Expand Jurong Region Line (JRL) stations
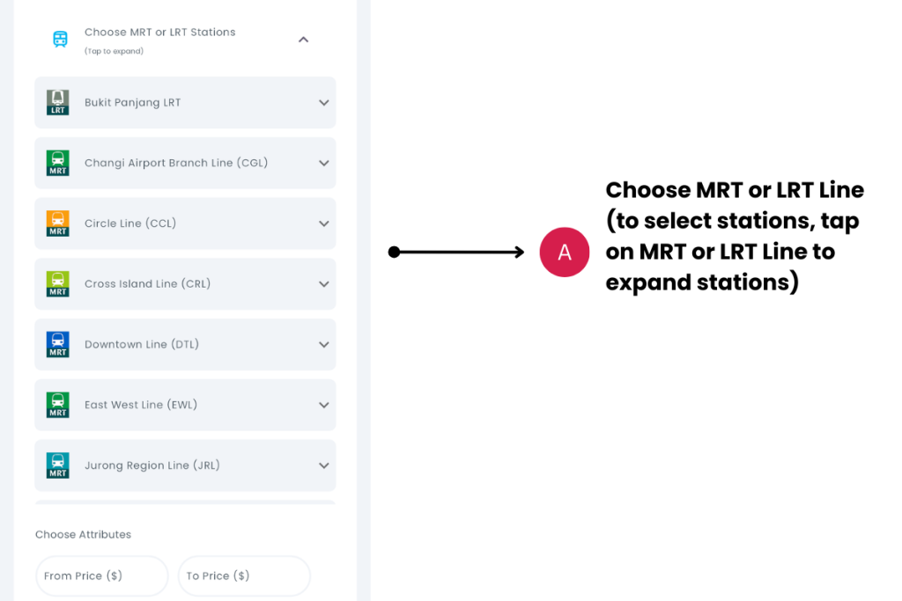Image resolution: width=902 pixels, height=601 pixels. coord(322,465)
